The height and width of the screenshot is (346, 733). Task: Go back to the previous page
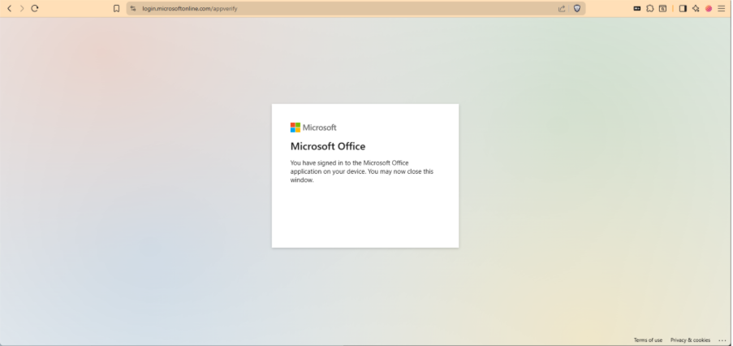pyautogui.click(x=9, y=8)
